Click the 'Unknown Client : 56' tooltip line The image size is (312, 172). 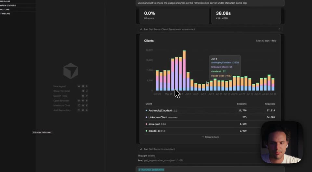pos(221,67)
